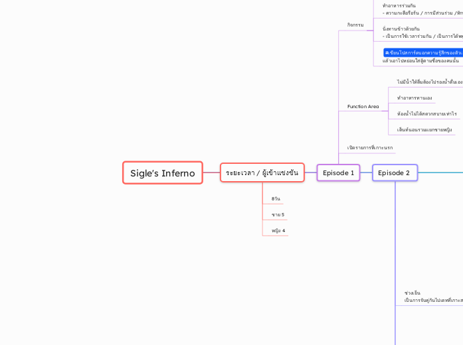Select the root node "Sigle's Inferno"
463x345 pixels.
pos(163,172)
